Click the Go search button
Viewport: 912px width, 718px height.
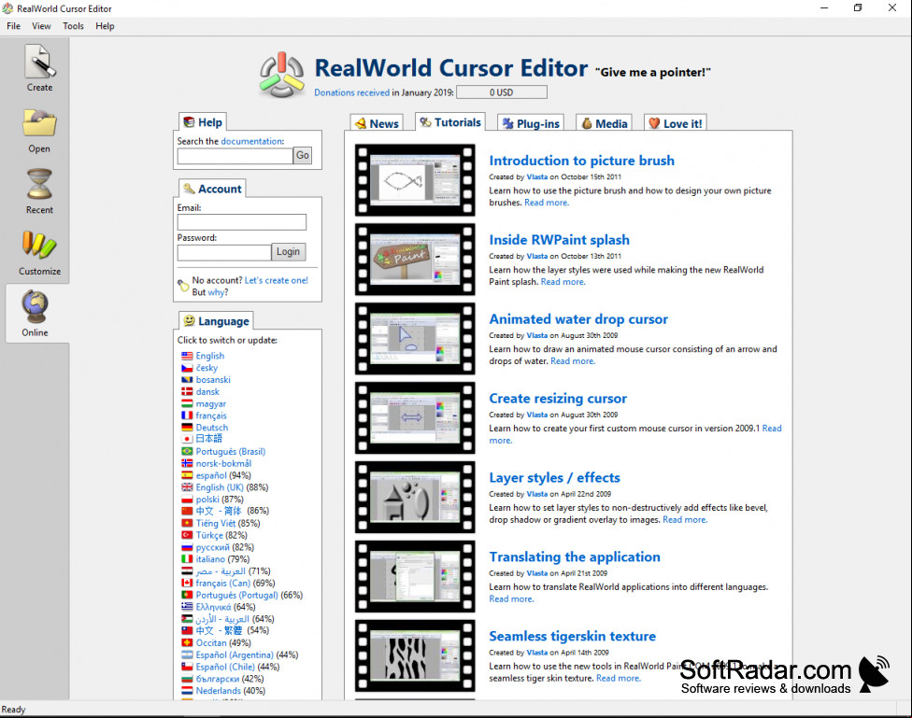point(303,155)
